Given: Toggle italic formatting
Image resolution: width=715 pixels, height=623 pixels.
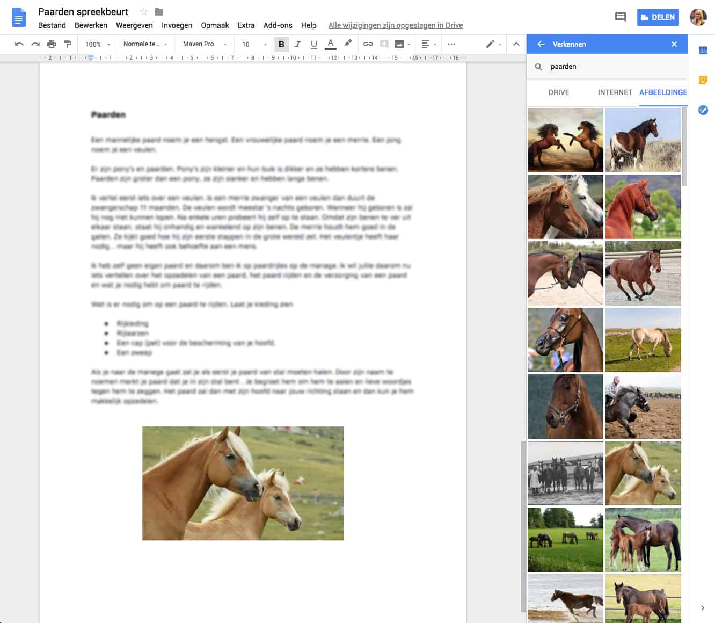Looking at the screenshot, I should (x=297, y=44).
